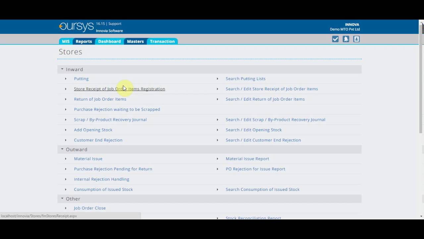Open Store Receipt of Job Order Items Registration

[120, 89]
